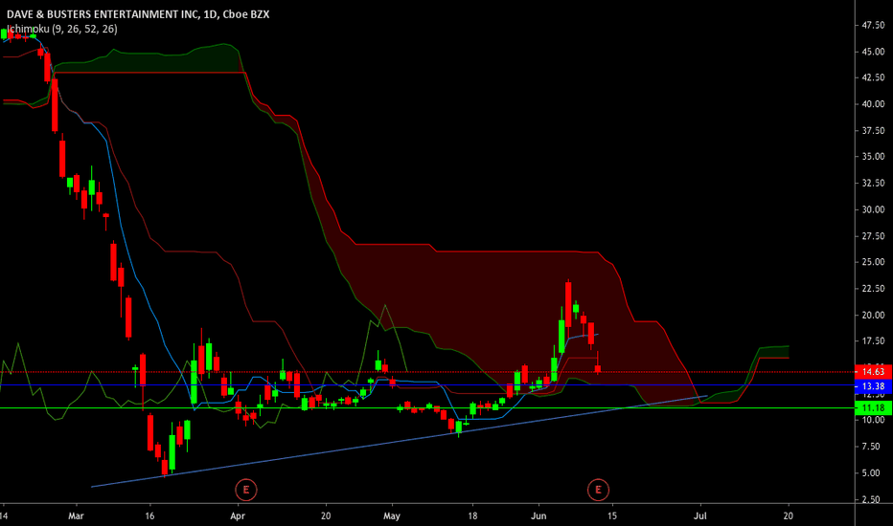Click the 18 date label on time axis

pos(472,516)
